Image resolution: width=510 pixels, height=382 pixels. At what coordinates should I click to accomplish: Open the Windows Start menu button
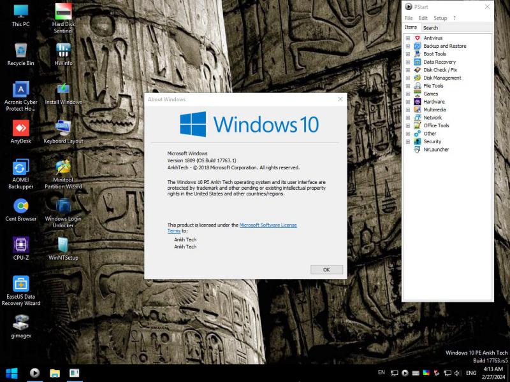coord(12,373)
